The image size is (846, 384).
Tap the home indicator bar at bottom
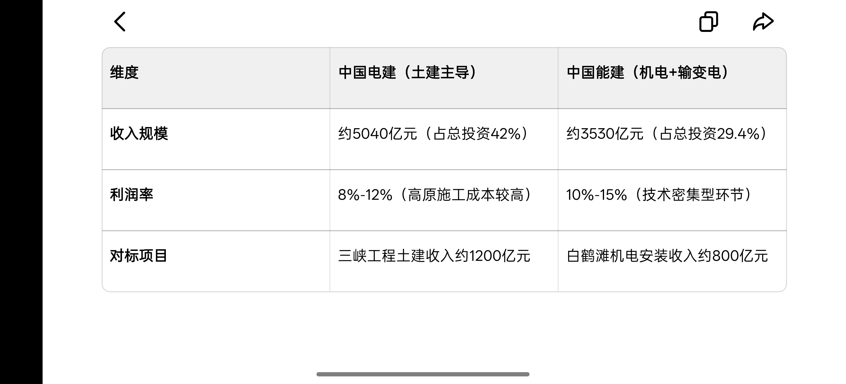point(423,374)
